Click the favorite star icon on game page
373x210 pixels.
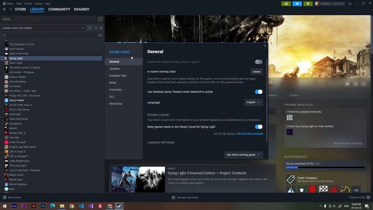point(364,84)
